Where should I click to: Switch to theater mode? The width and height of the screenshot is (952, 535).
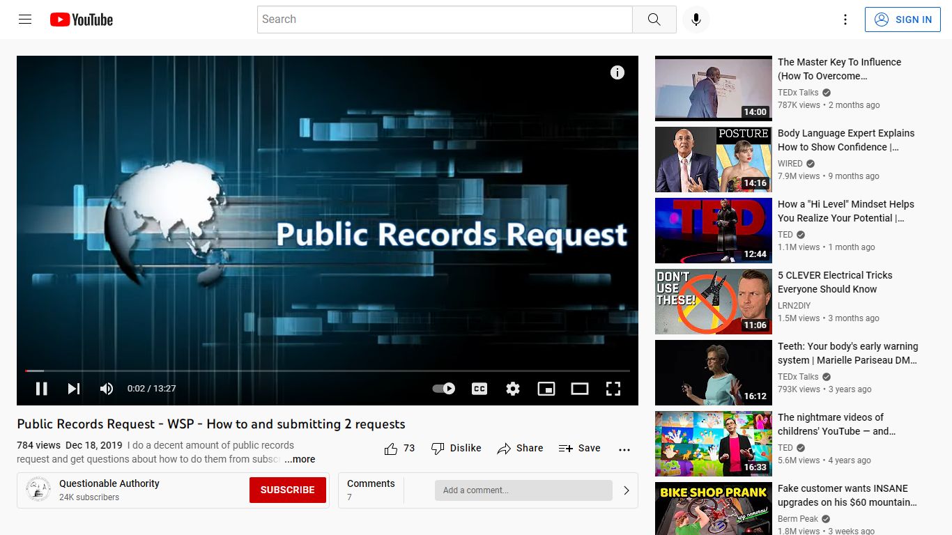tap(580, 389)
